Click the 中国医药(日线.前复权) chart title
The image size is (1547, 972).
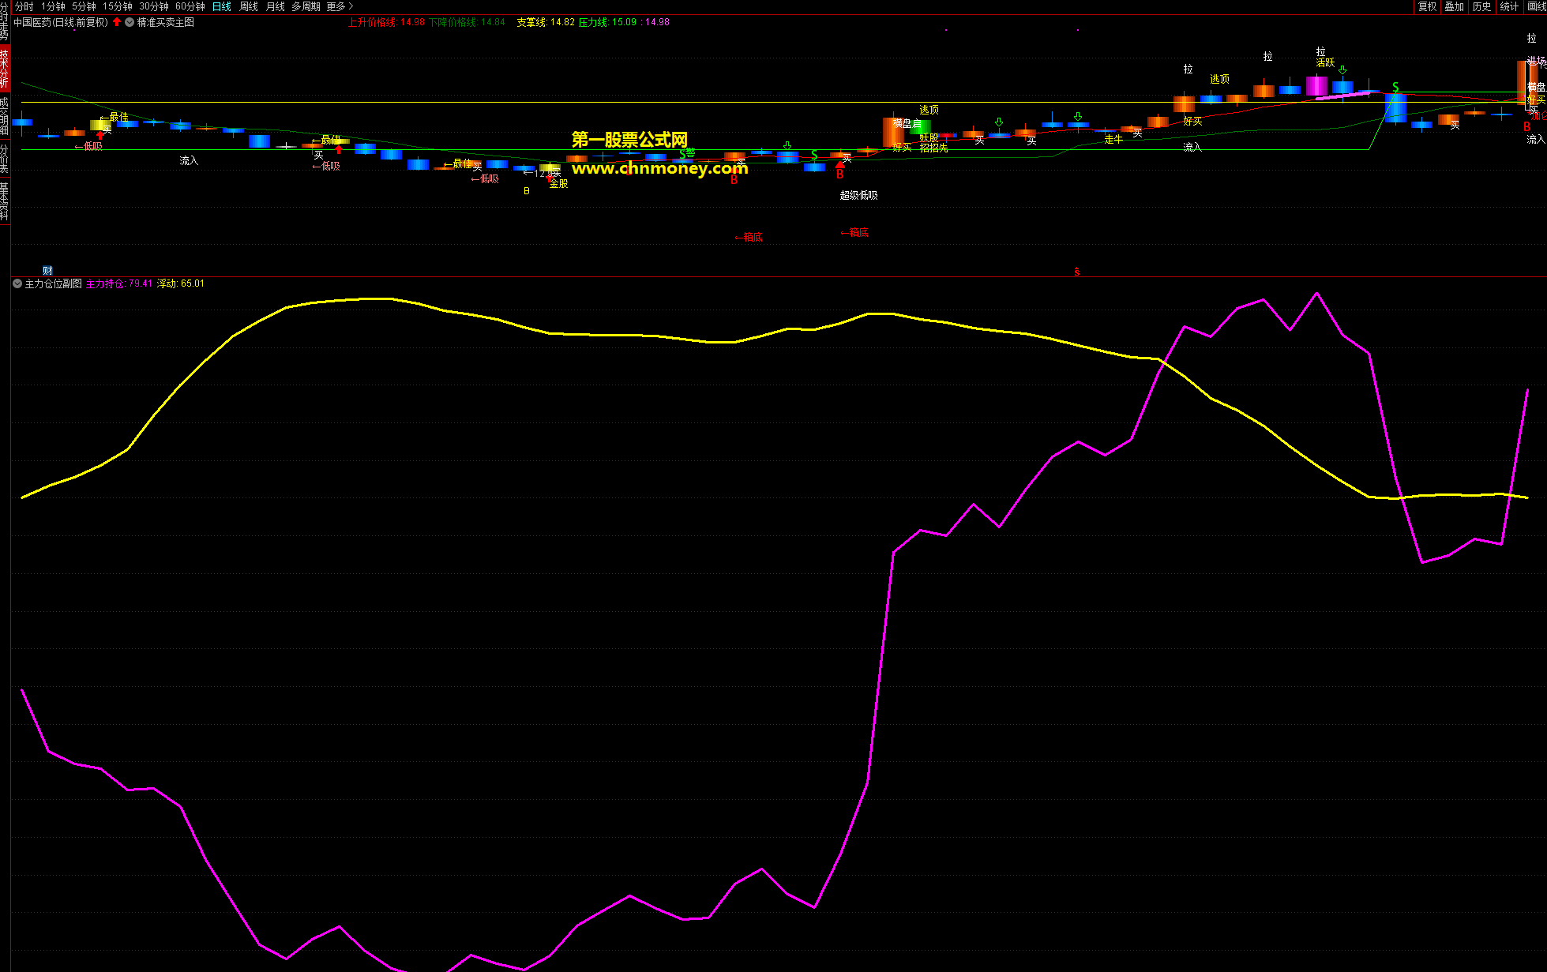pyautogui.click(x=61, y=22)
